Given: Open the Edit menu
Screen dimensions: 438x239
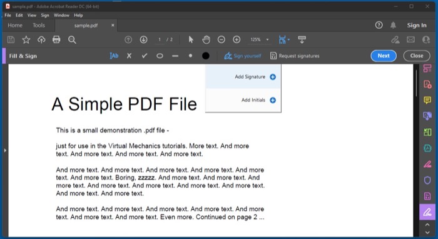Looking at the screenshot, I should coord(19,16).
